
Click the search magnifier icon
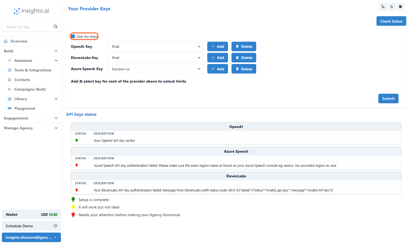pyautogui.click(x=56, y=27)
